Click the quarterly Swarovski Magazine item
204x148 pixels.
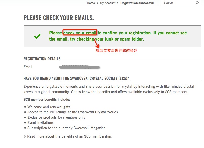pyautogui.click(x=66, y=128)
